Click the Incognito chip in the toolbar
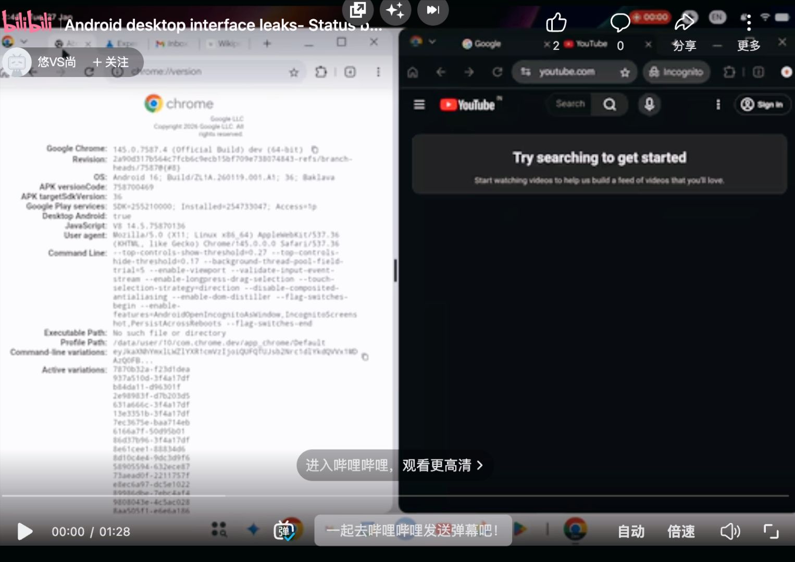795x562 pixels. click(676, 72)
